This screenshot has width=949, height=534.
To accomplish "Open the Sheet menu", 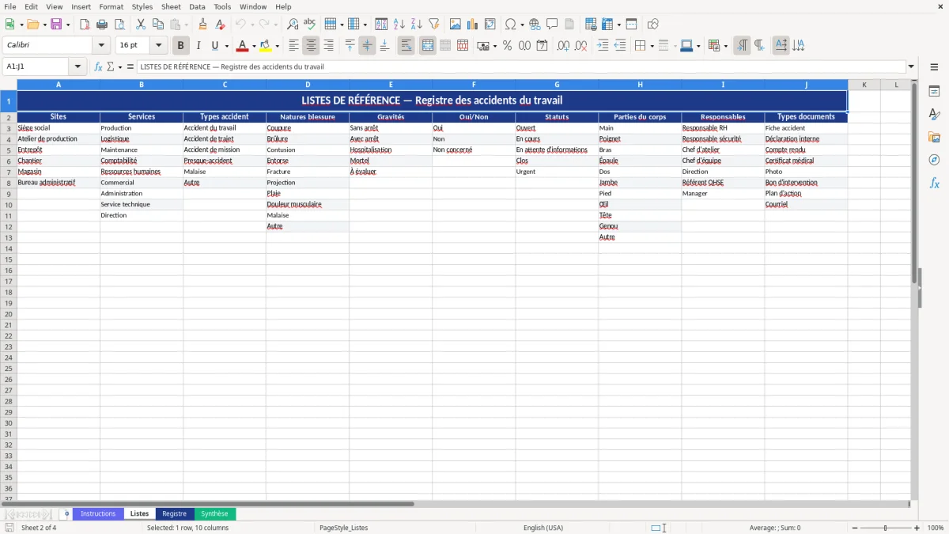I will point(171,6).
